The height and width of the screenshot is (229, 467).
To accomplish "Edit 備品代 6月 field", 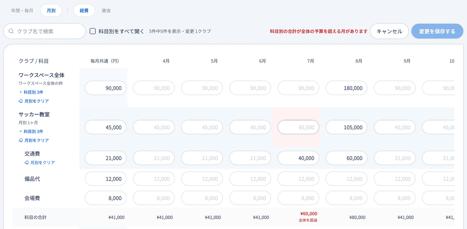I will (250, 179).
